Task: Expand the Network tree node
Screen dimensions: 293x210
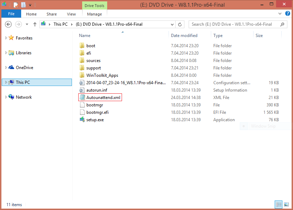Action: pyautogui.click(x=6, y=97)
